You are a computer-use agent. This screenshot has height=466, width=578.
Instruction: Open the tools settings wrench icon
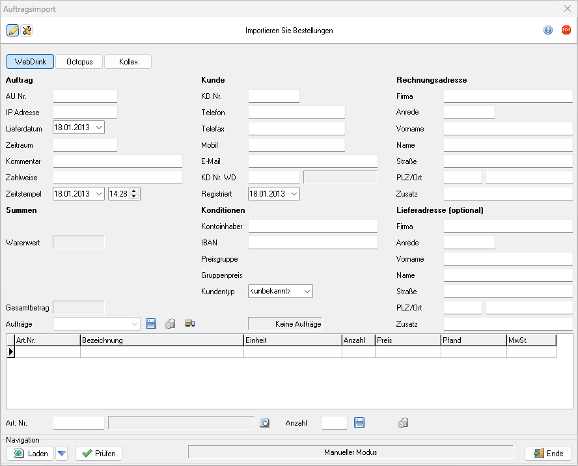[27, 31]
